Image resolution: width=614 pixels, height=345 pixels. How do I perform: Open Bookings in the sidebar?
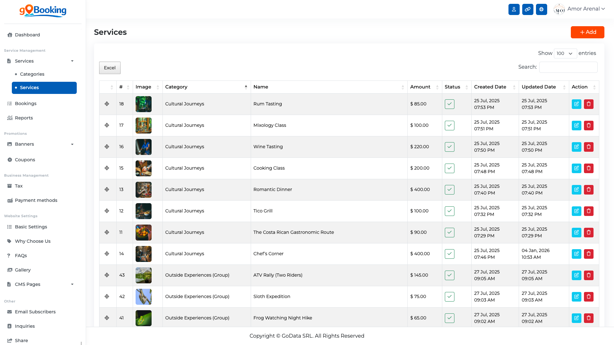[x=26, y=103]
